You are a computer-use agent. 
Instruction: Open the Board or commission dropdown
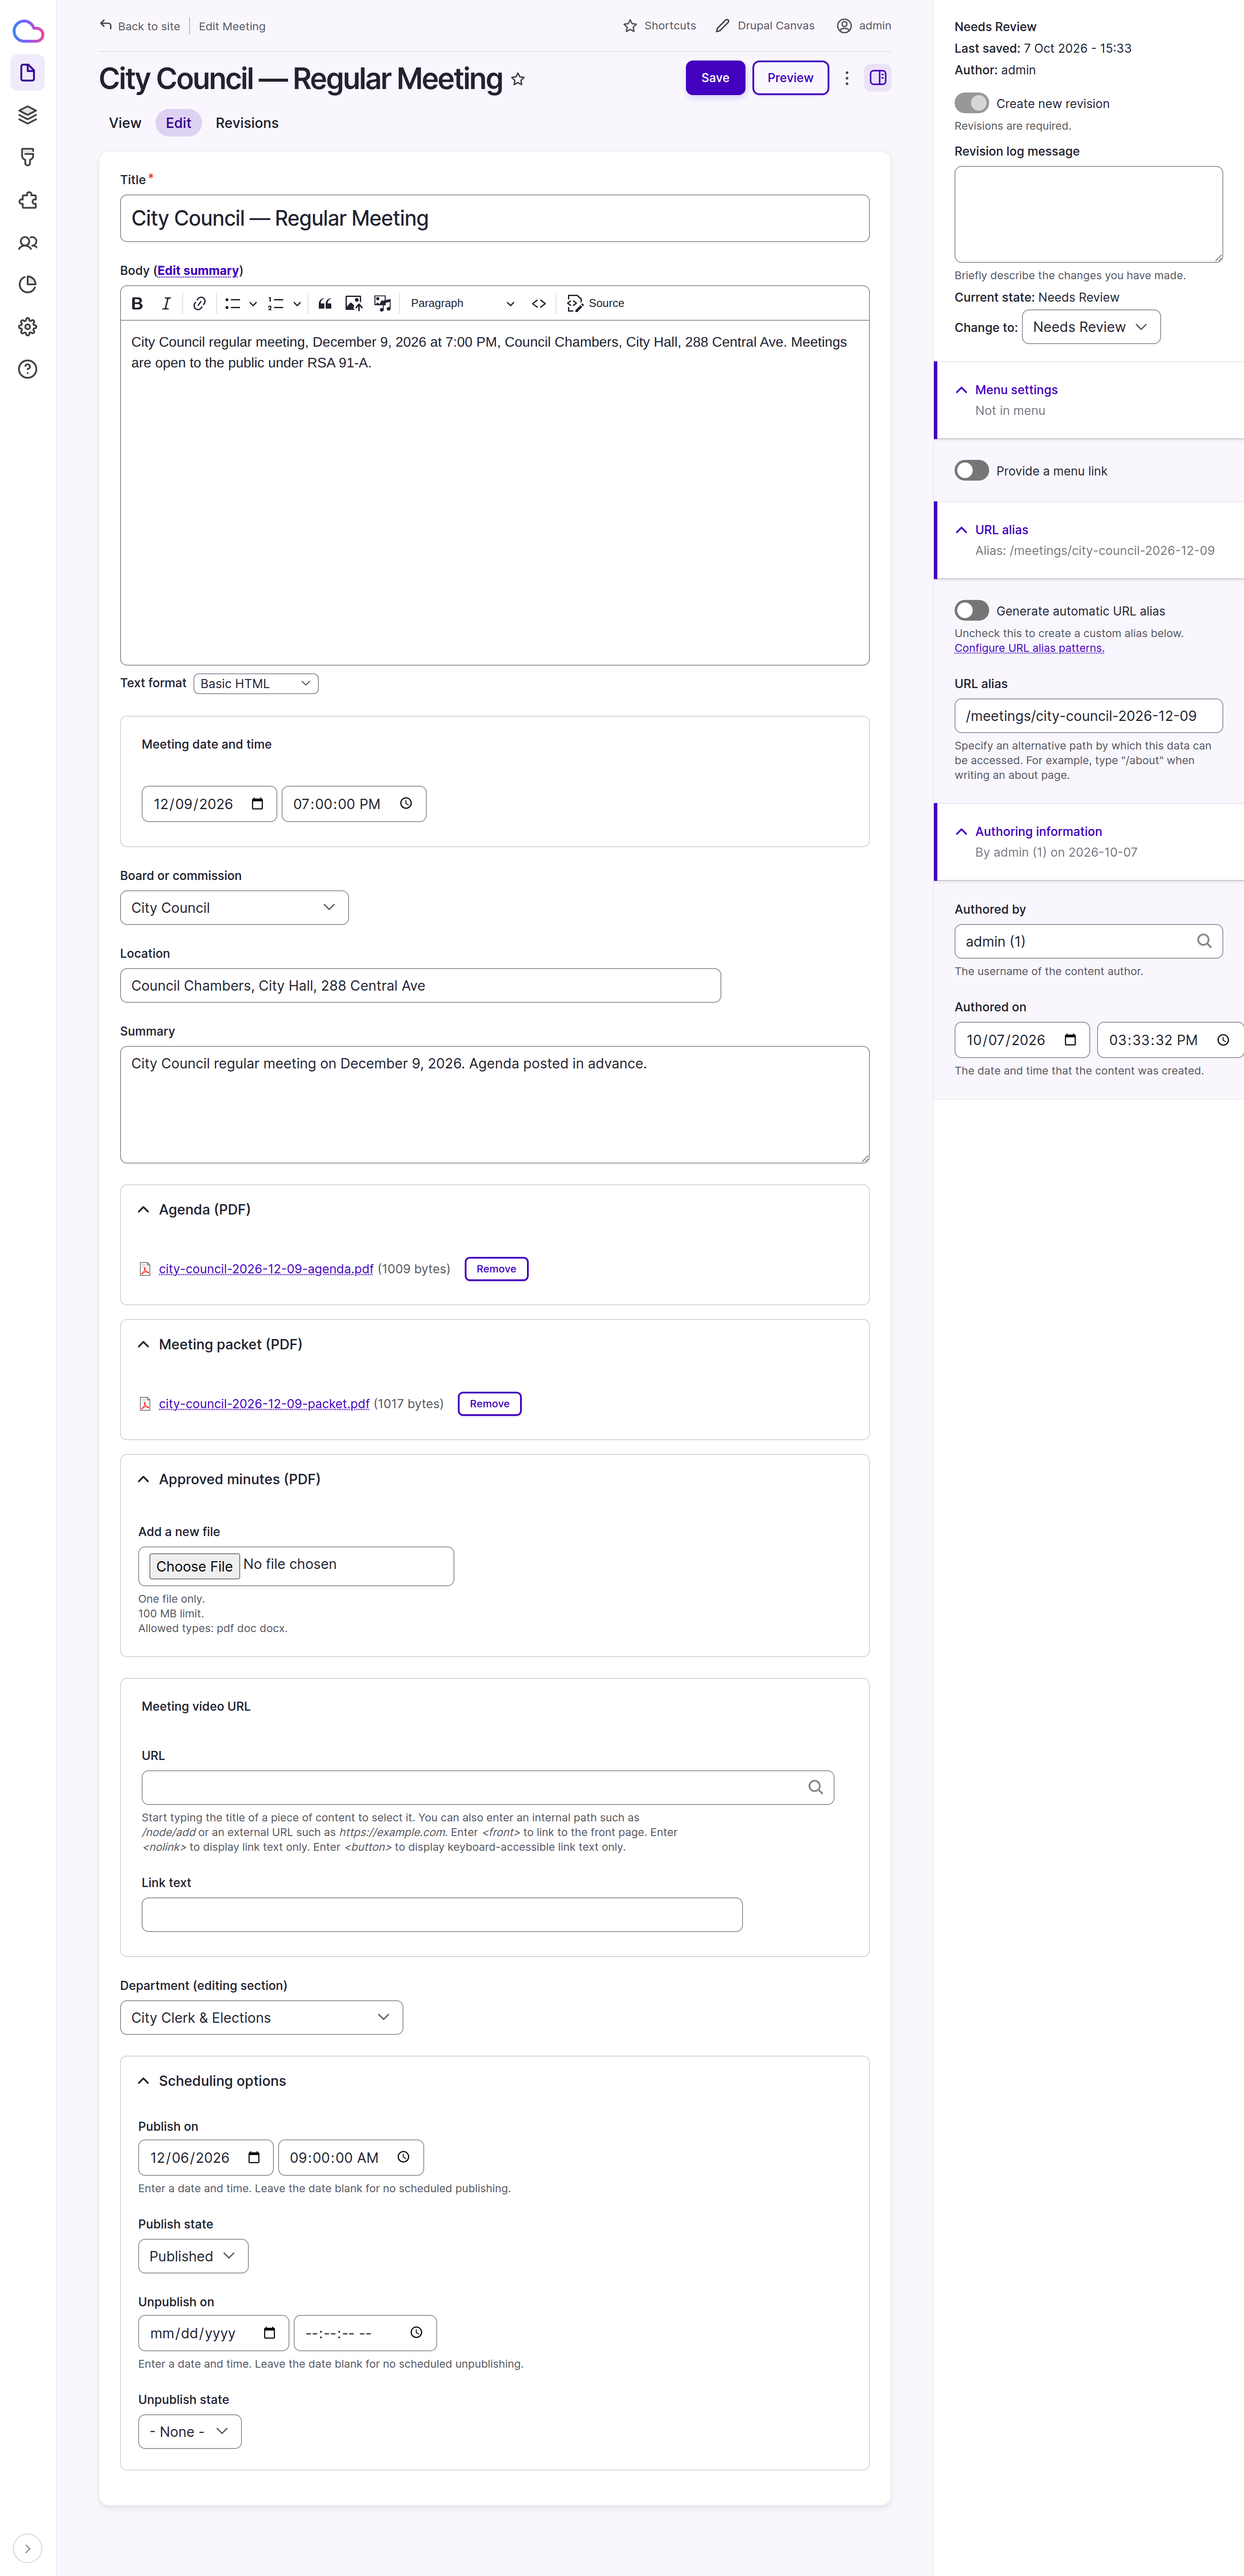[234, 908]
